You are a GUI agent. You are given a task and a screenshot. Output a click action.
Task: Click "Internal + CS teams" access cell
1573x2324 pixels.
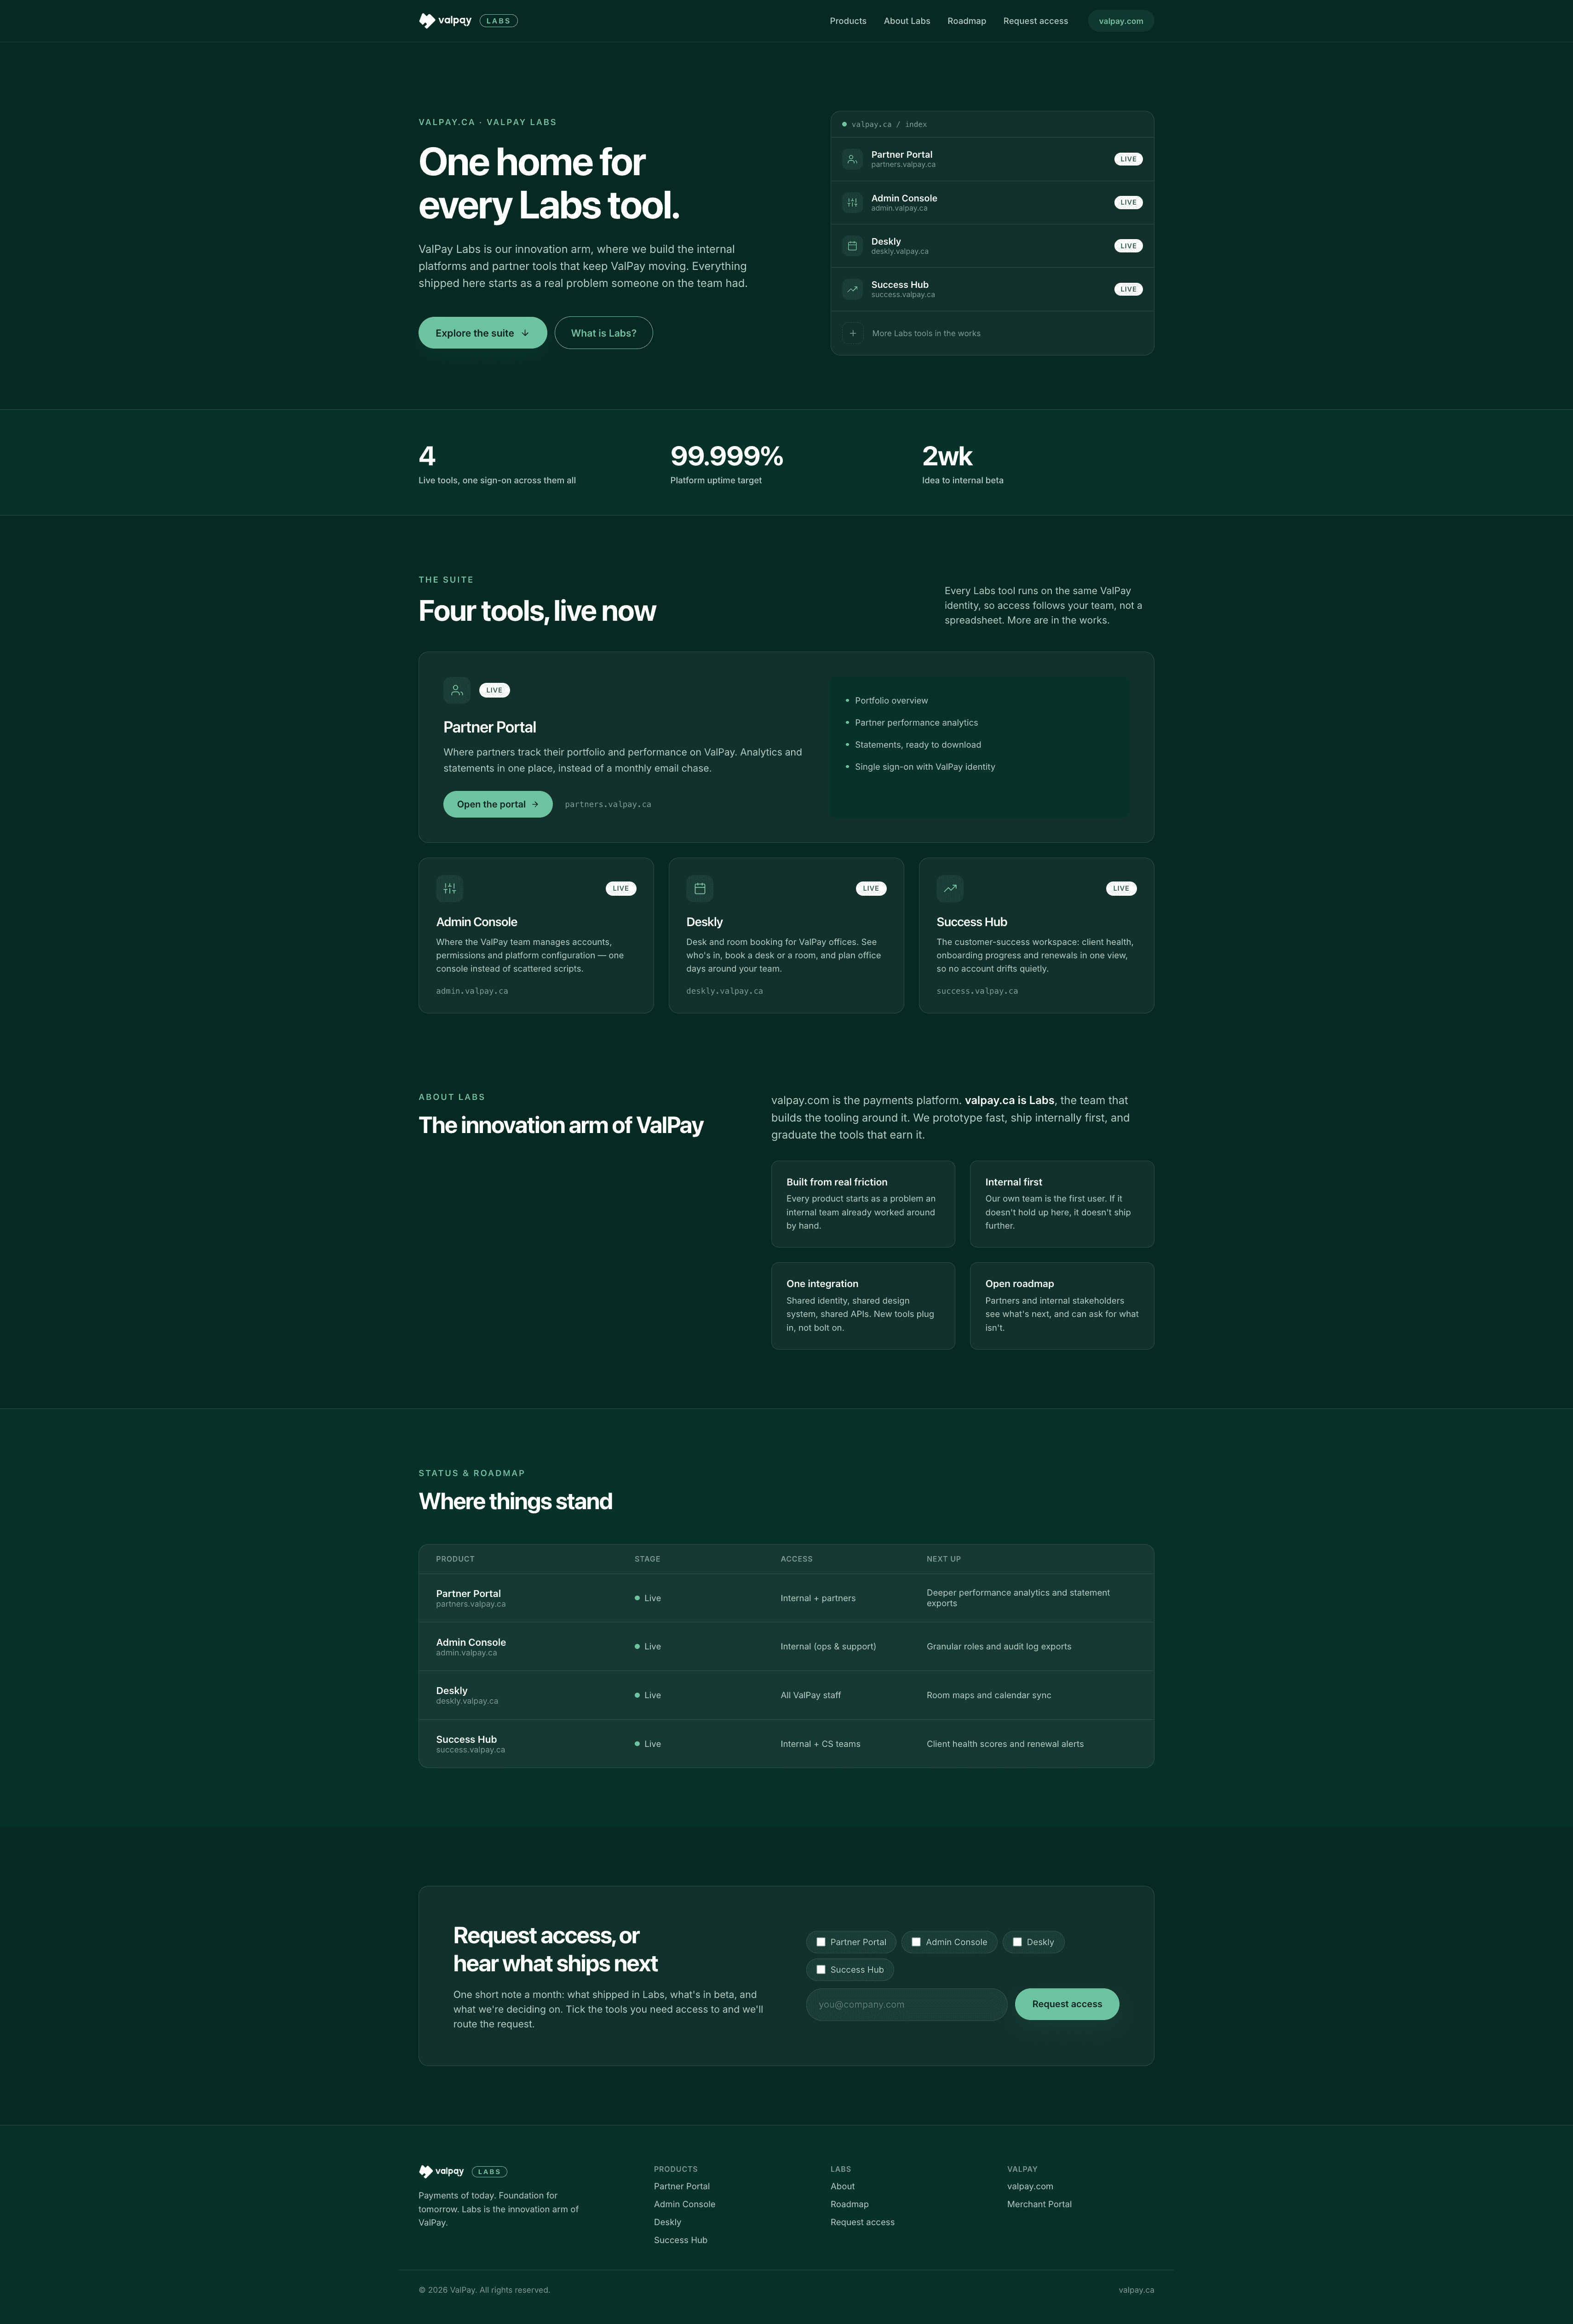pos(820,1744)
